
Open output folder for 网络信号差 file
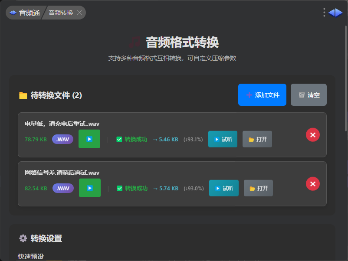[258, 188]
